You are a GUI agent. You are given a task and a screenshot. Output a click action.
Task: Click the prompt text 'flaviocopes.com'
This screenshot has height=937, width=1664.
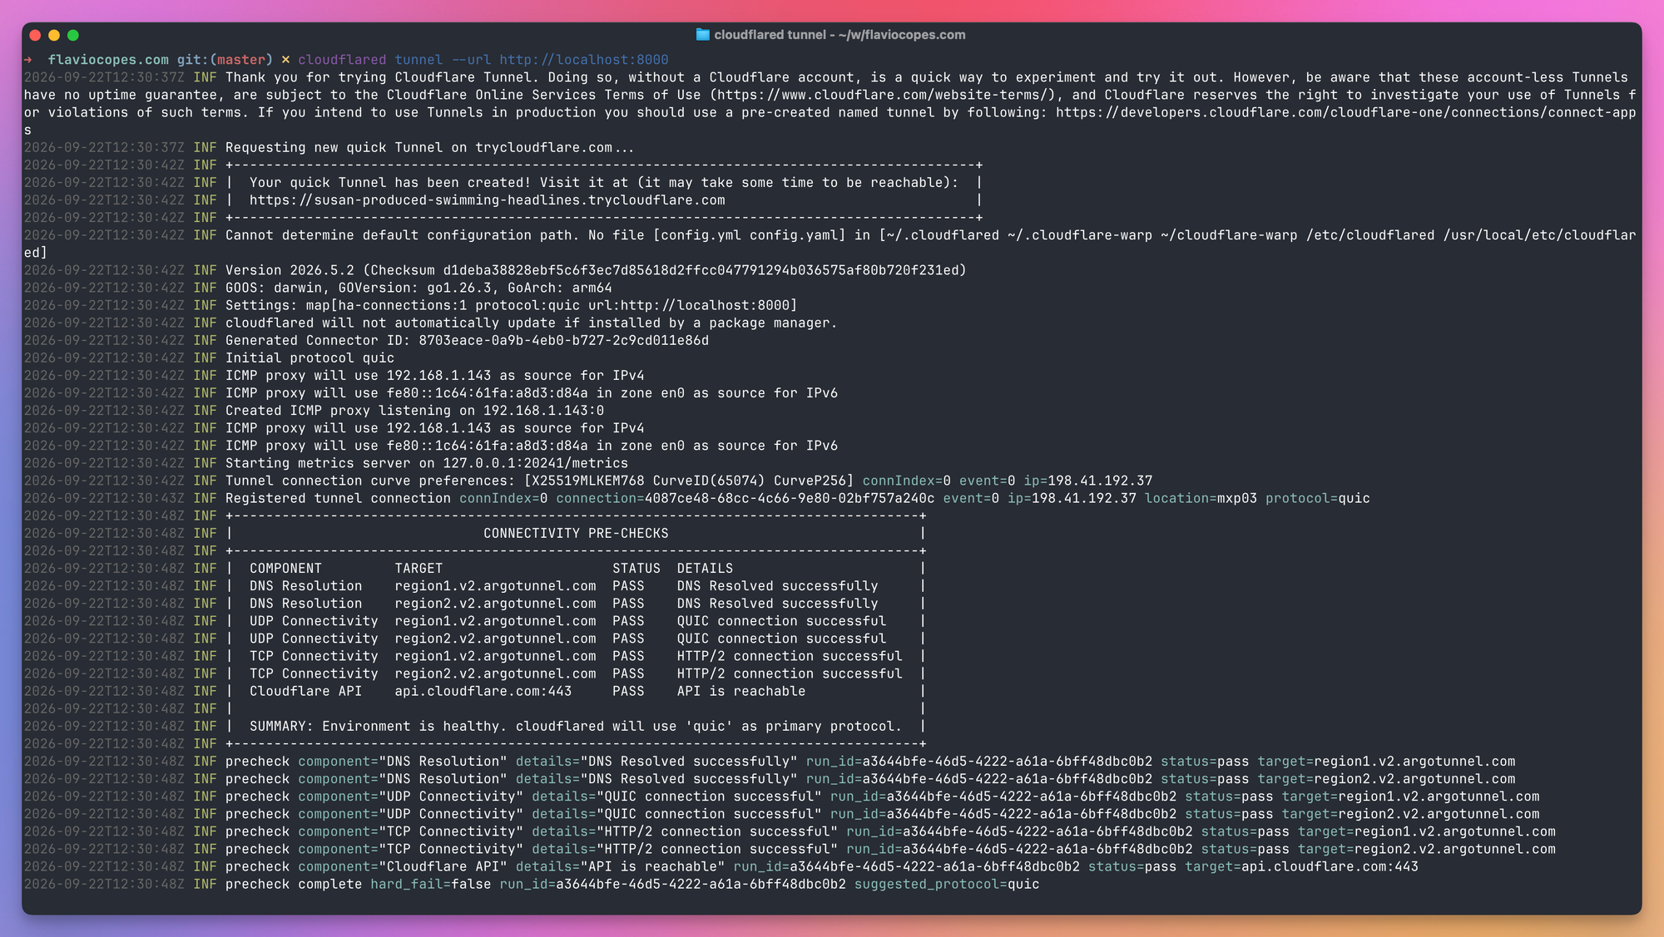(x=108, y=60)
